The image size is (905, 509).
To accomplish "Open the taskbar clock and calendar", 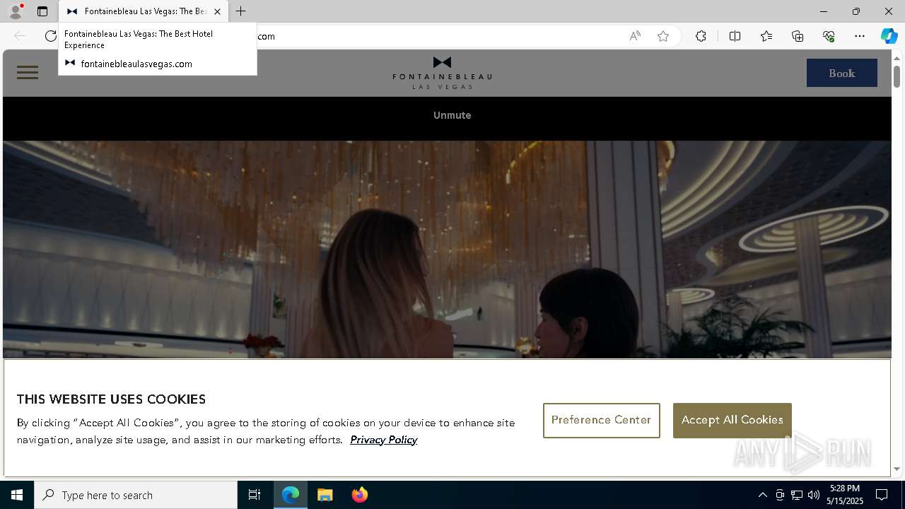I will [845, 495].
